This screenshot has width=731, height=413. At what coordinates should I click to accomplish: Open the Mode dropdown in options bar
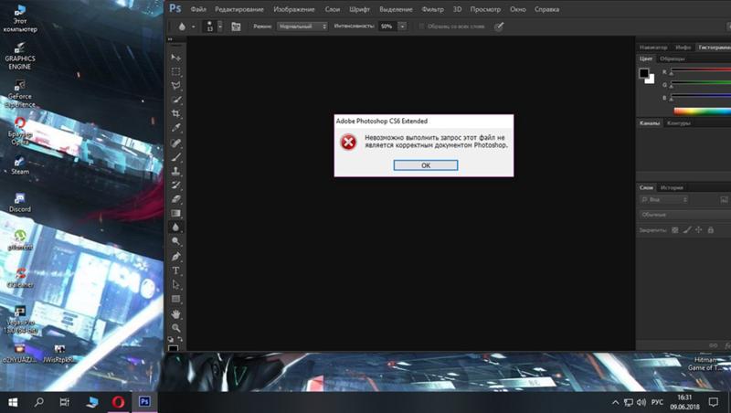click(302, 26)
